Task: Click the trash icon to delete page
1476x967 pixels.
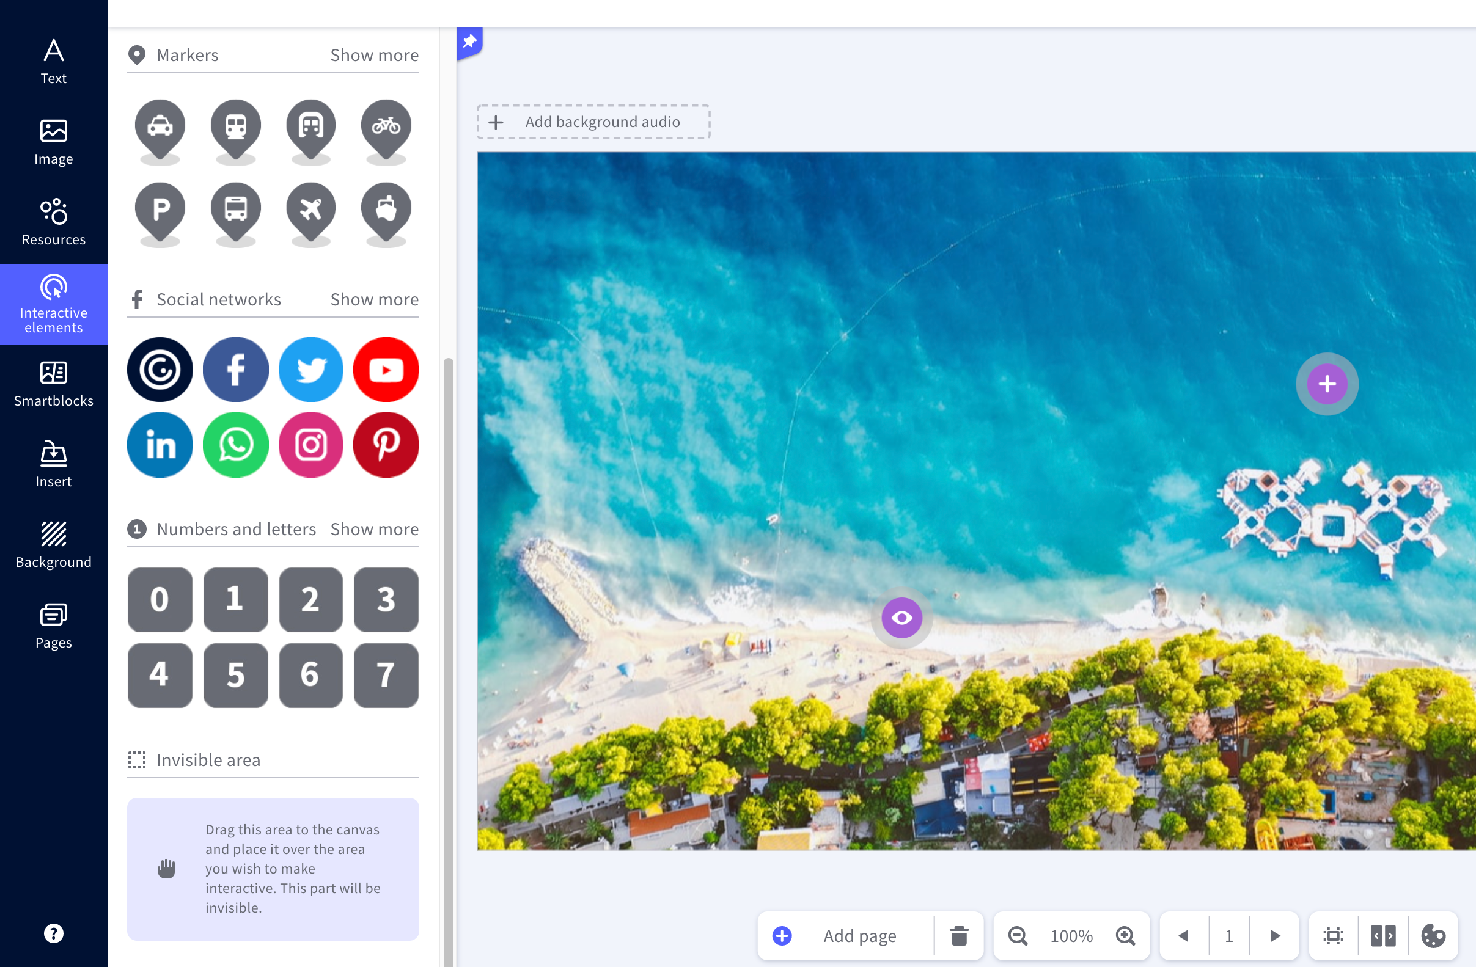Action: [x=959, y=935]
